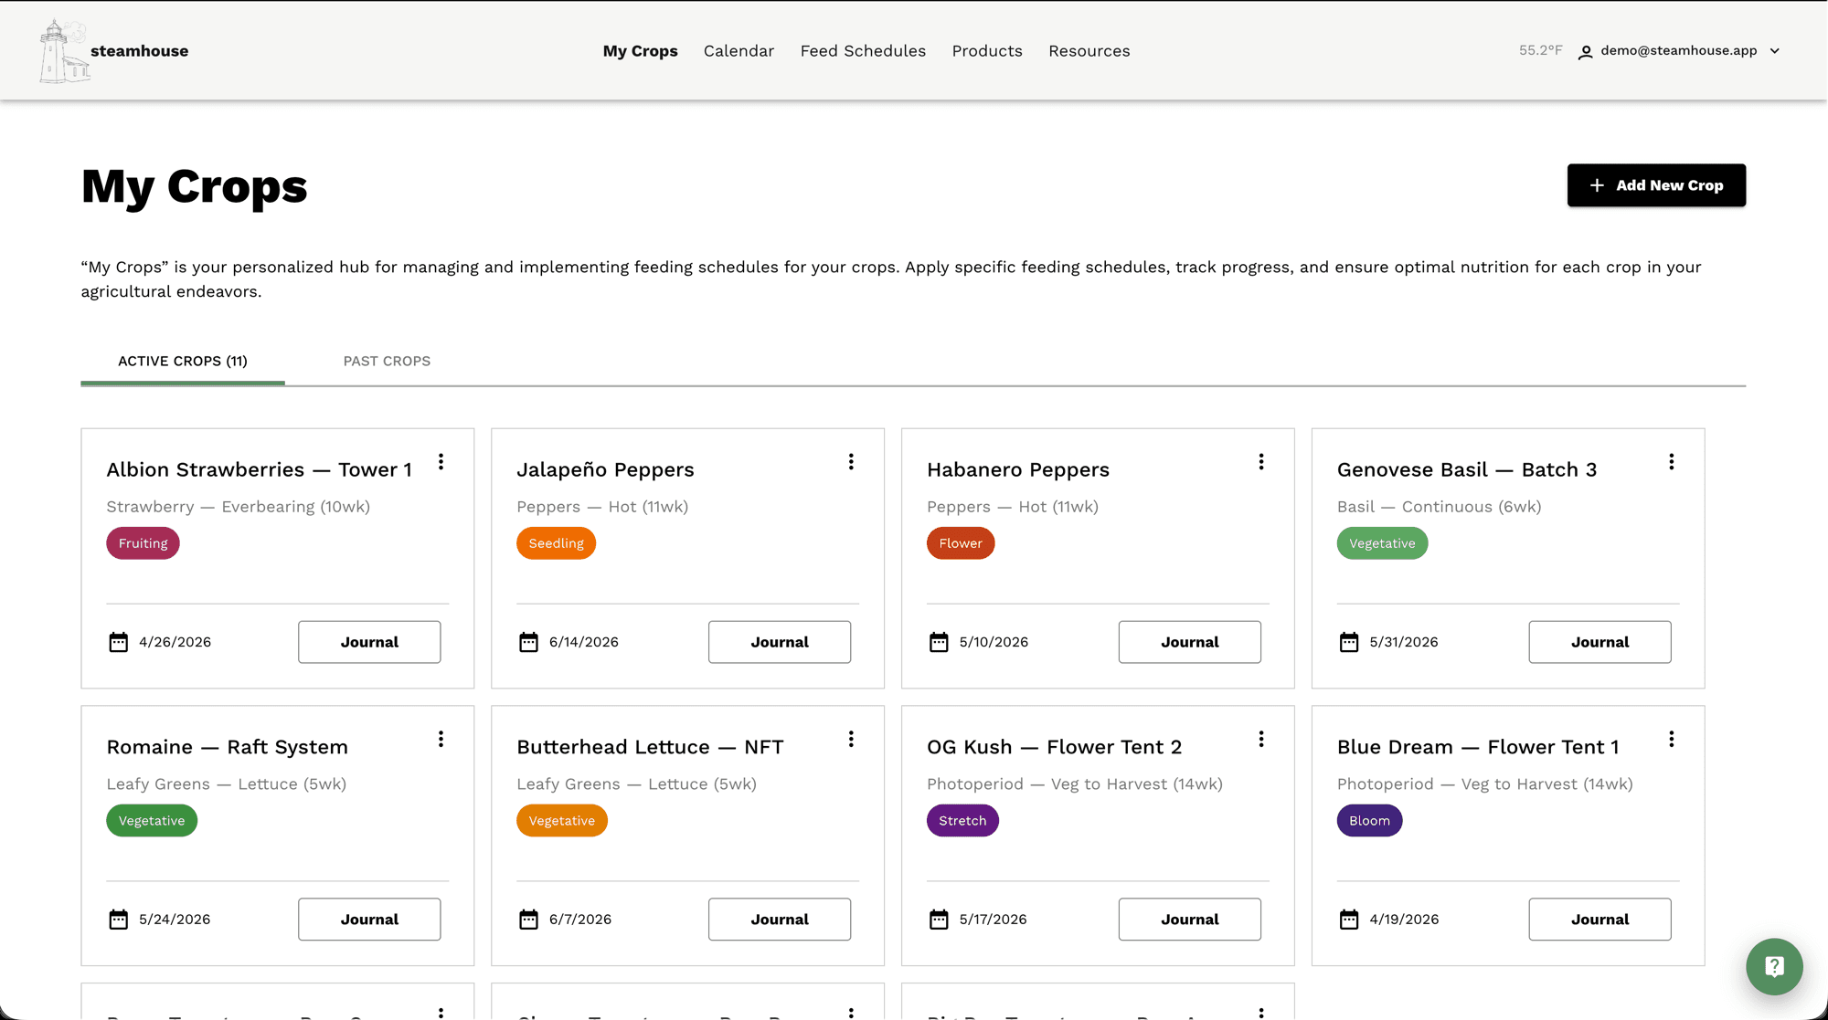The width and height of the screenshot is (1828, 1020).
Task: Open Journal for Blue Dream Flower Tent 1
Action: 1600,920
